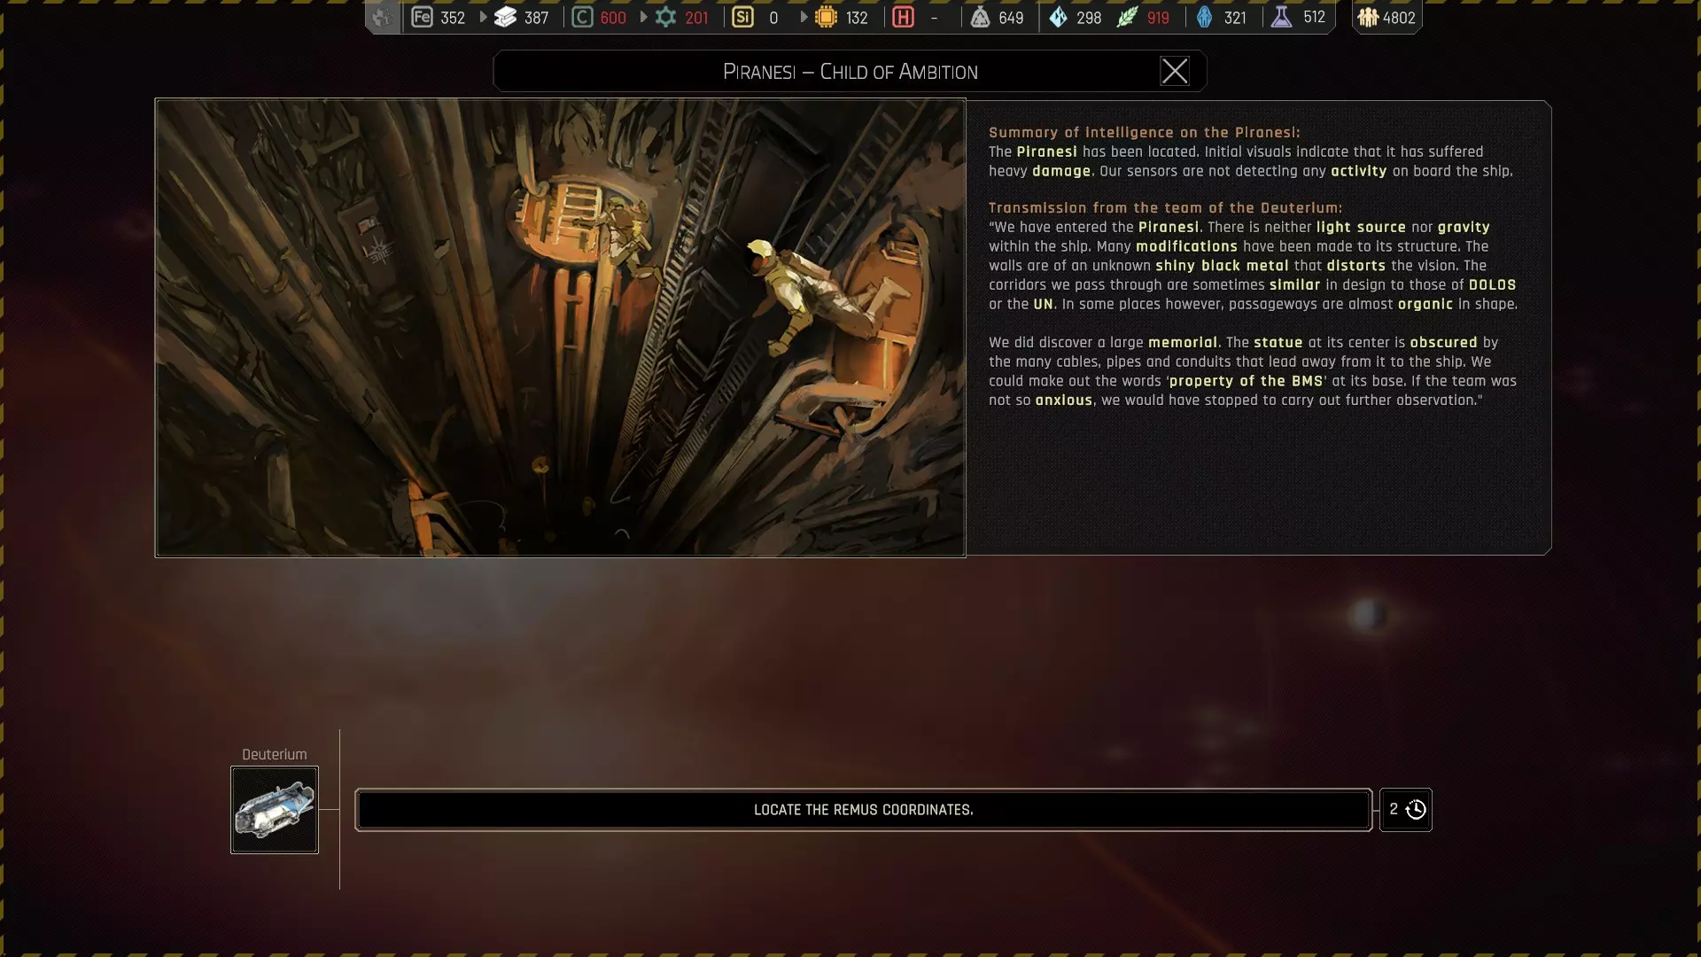
Task: Click the Piranesi interior artwork image
Action: coord(560,327)
